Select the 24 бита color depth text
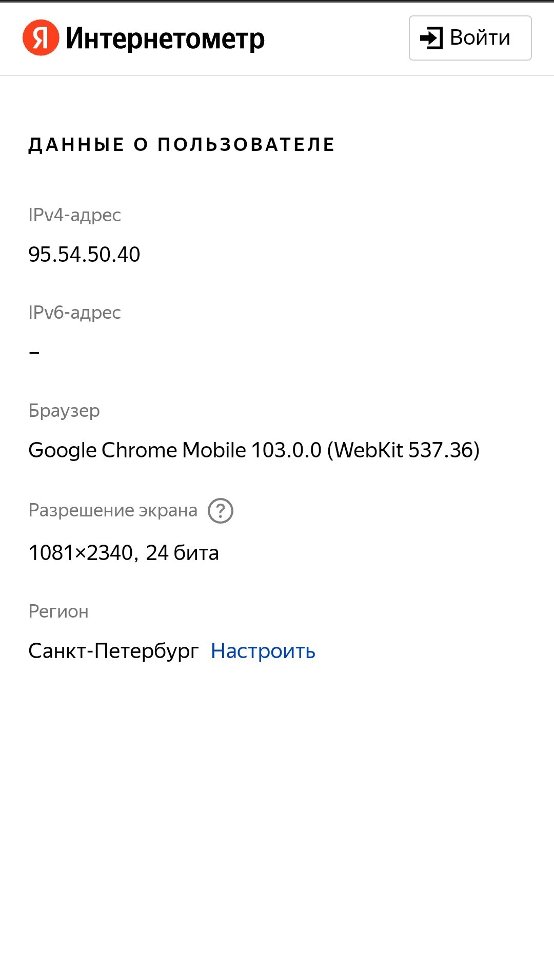 click(182, 553)
